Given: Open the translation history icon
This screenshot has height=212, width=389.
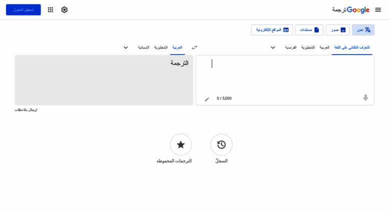Looking at the screenshot, I should 221,145.
